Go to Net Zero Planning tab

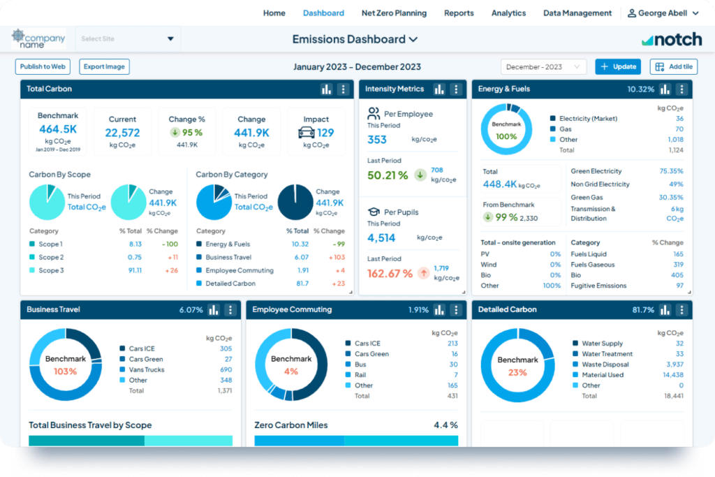point(394,13)
